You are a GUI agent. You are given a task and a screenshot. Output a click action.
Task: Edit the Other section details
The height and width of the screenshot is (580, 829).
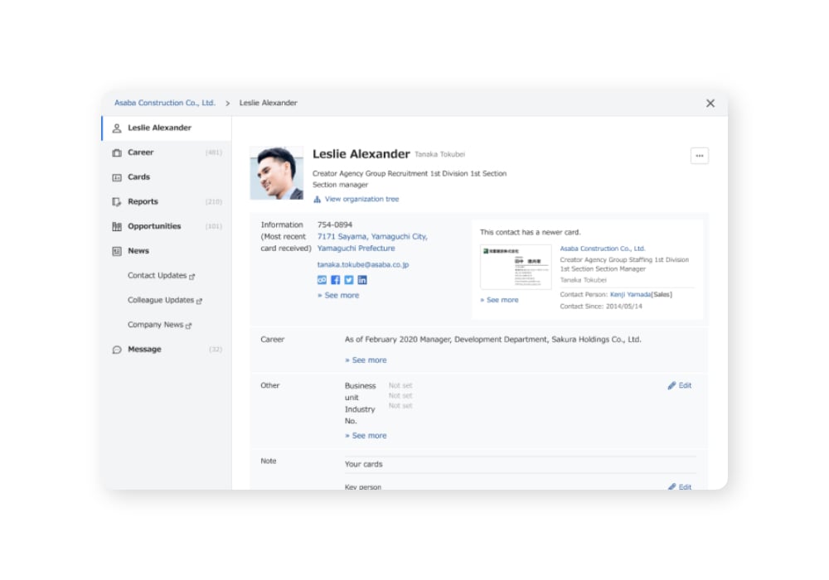tap(680, 385)
